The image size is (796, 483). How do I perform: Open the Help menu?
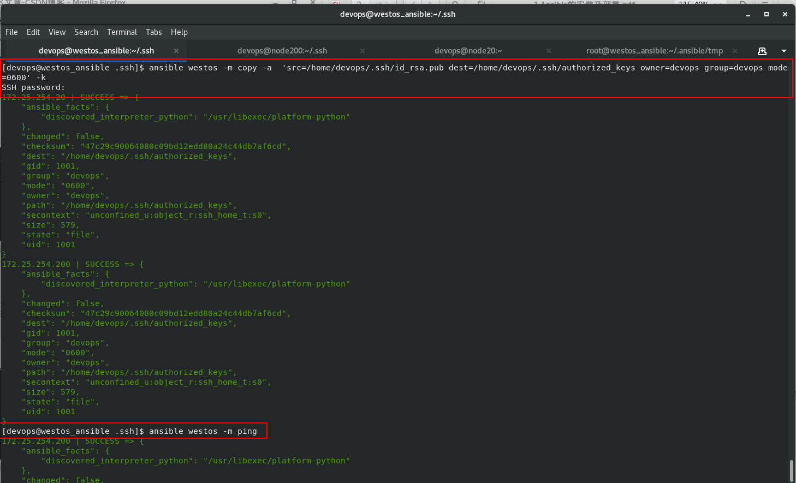click(x=179, y=32)
